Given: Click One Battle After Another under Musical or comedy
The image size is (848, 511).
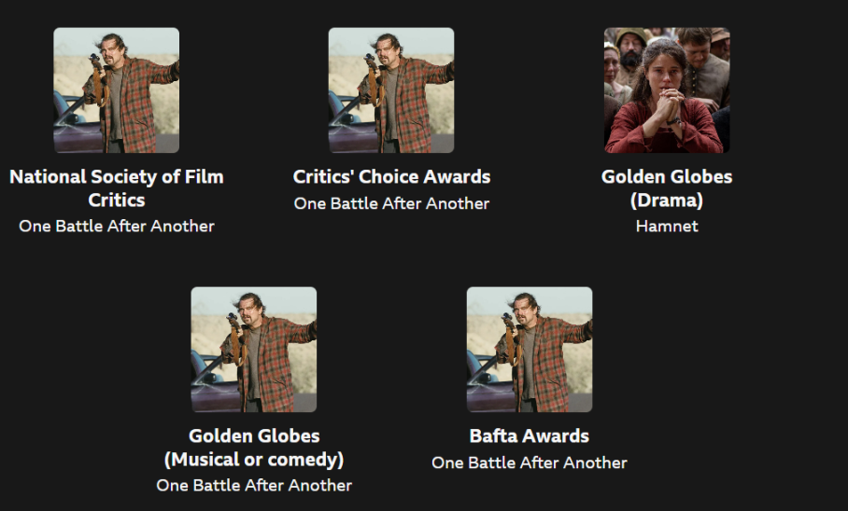Looking at the screenshot, I should tap(254, 486).
